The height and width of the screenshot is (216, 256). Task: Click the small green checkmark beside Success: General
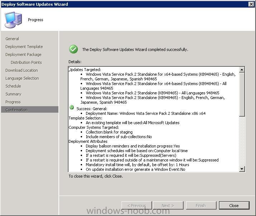point(72,107)
